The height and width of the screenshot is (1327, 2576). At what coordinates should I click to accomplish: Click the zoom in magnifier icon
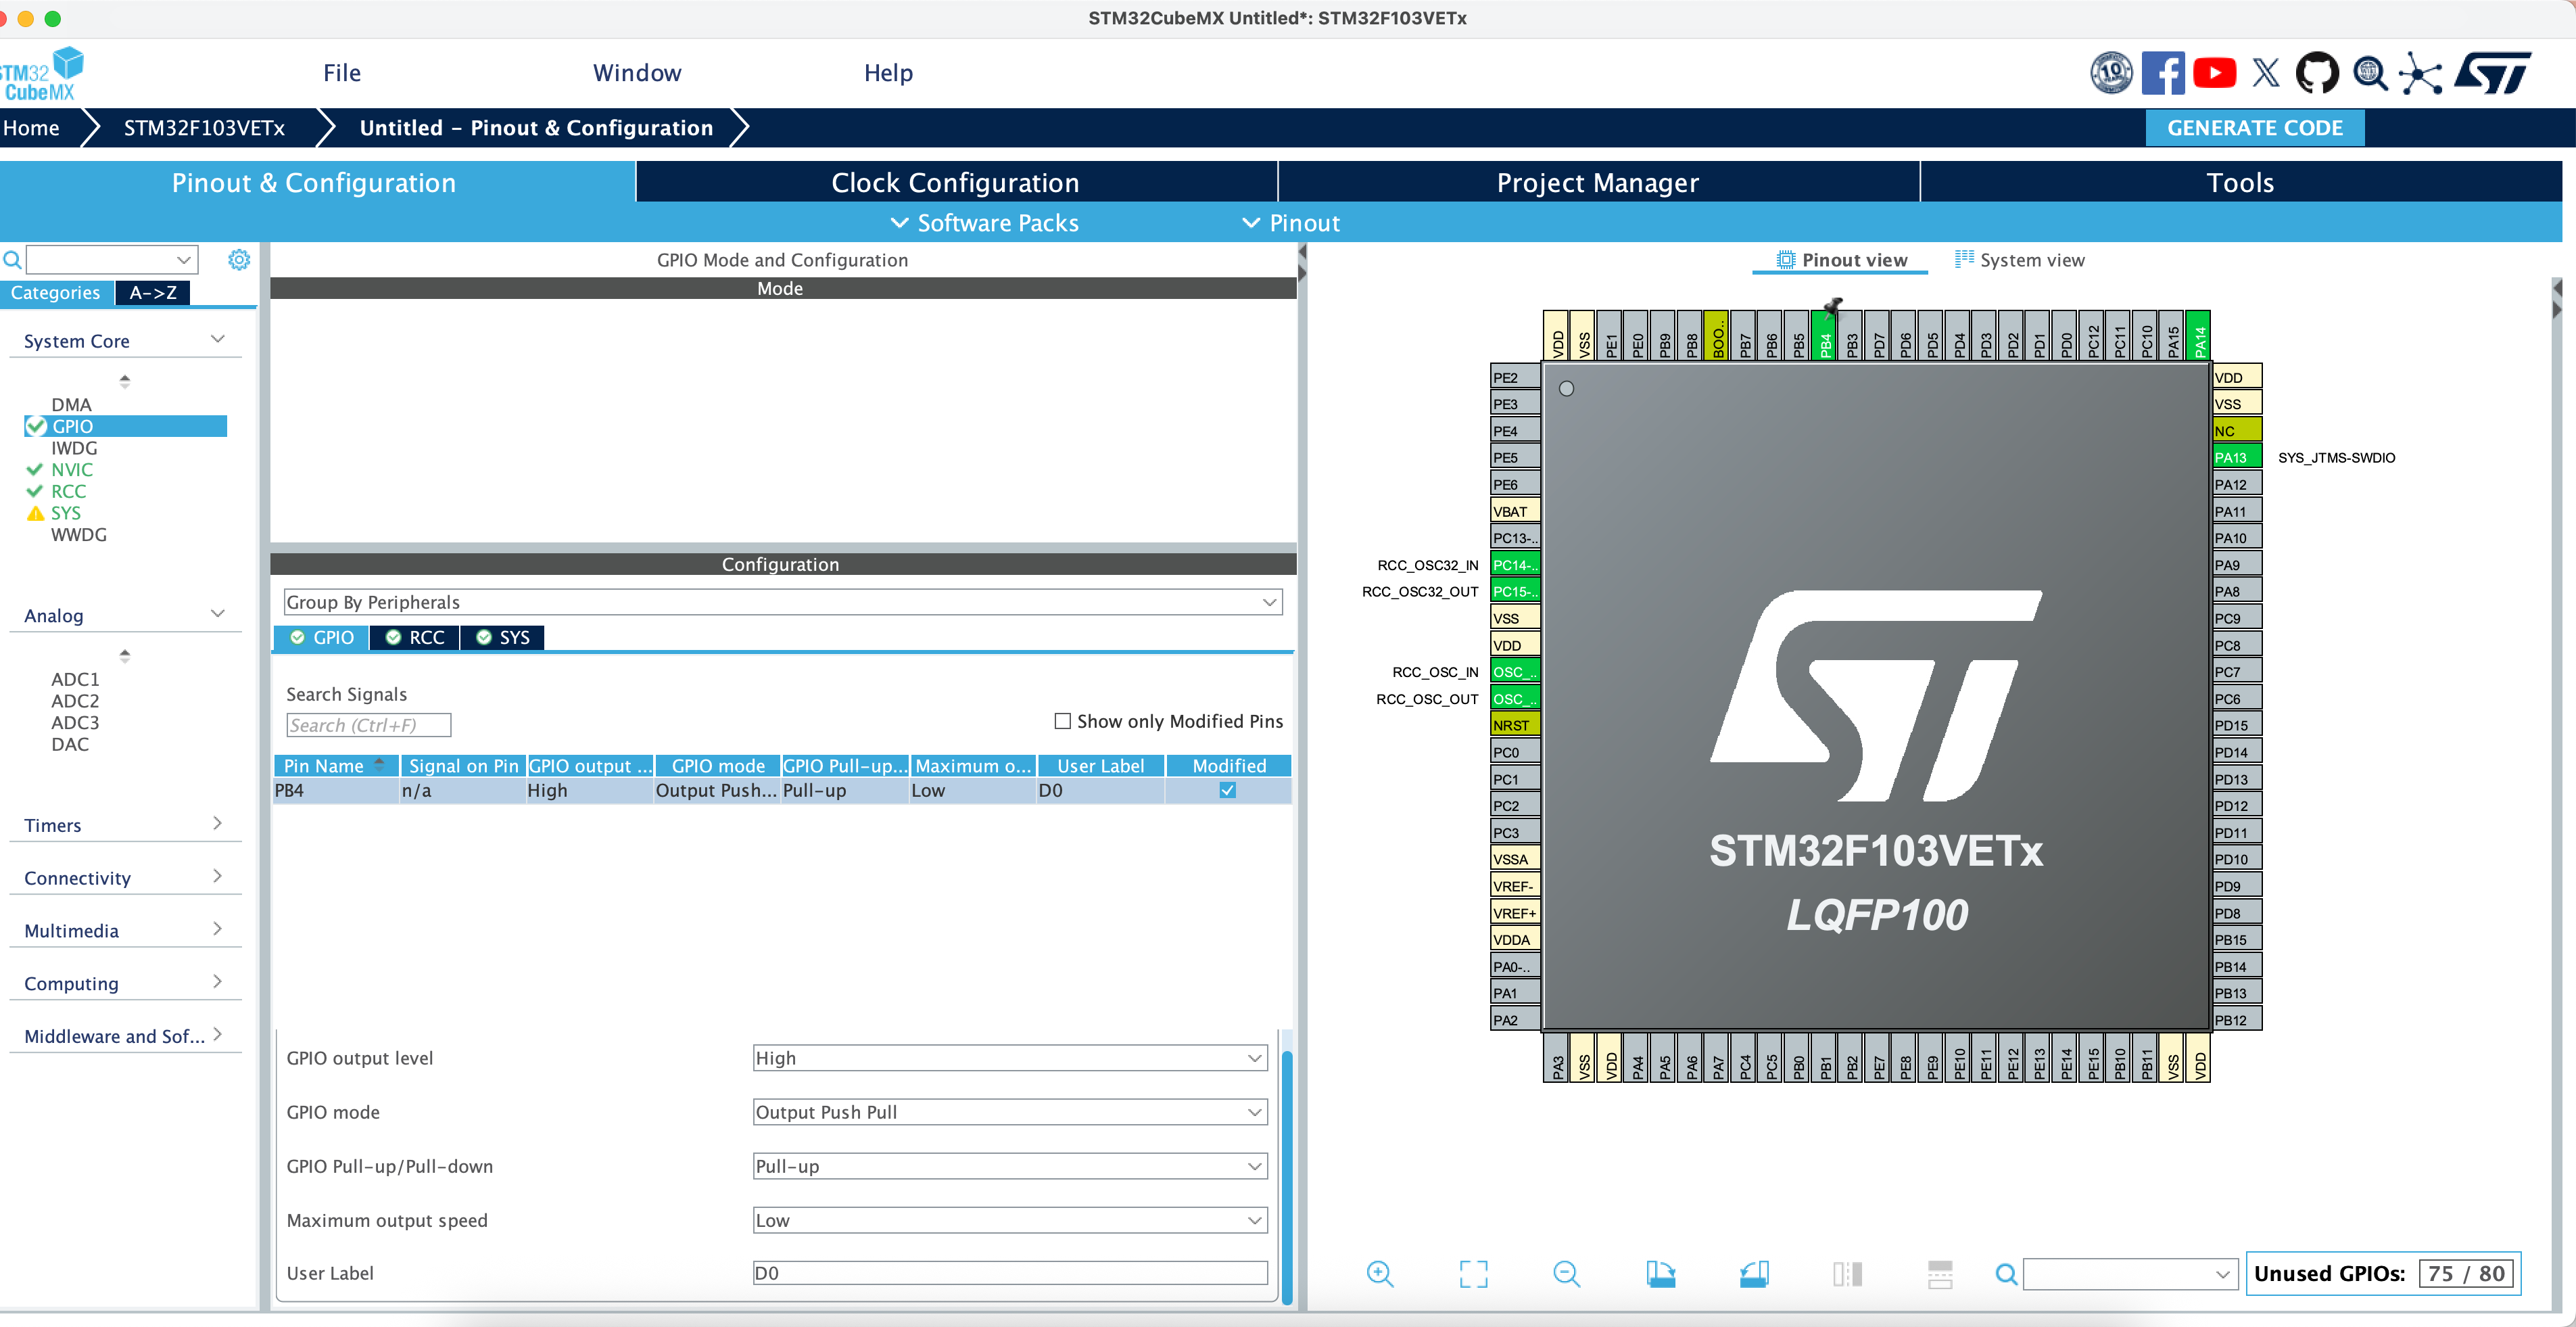(x=1380, y=1273)
